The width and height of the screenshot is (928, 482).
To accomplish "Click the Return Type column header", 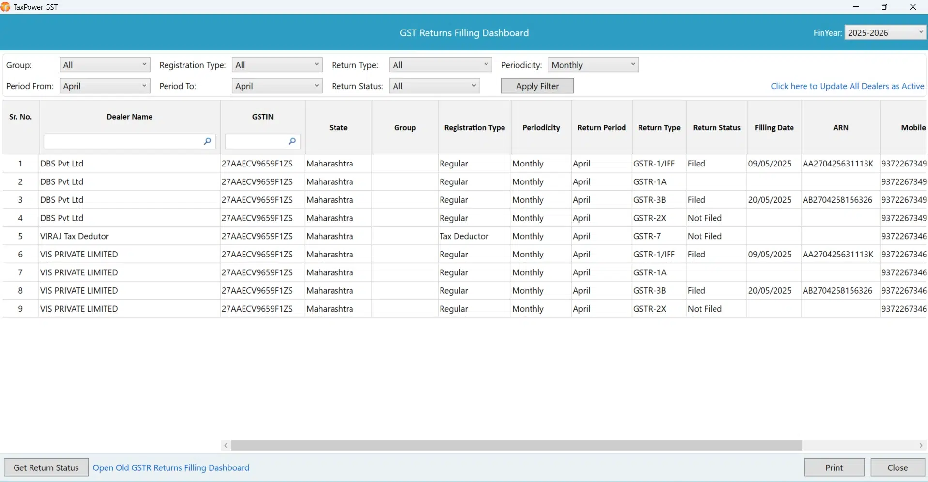I will pos(659,128).
